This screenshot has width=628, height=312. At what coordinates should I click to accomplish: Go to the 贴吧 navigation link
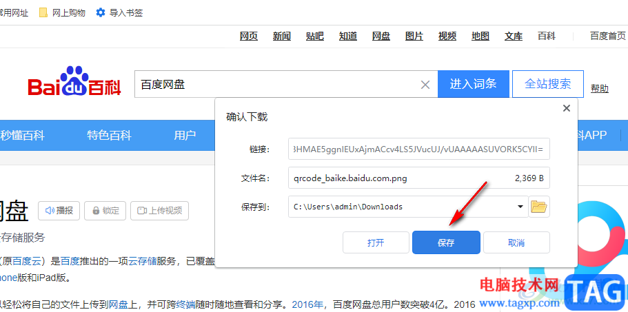point(315,36)
